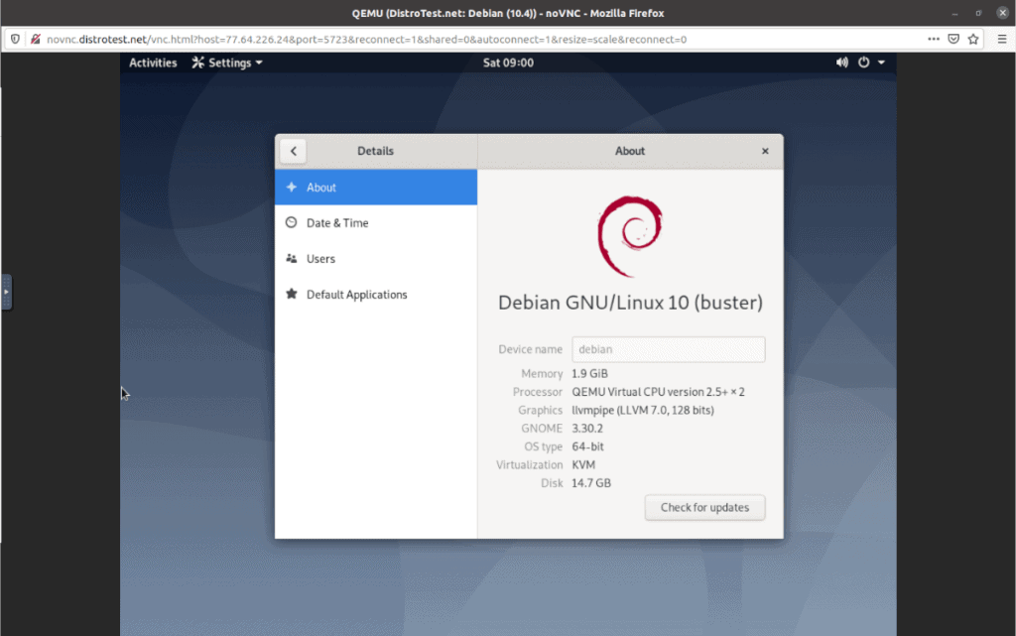Click the star icon beside Default Applications
Image resolution: width=1016 pixels, height=636 pixels.
point(292,294)
